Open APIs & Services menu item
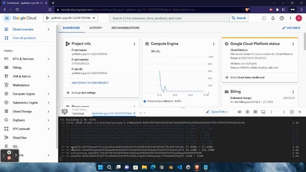The image size is (306, 172). 23,59
